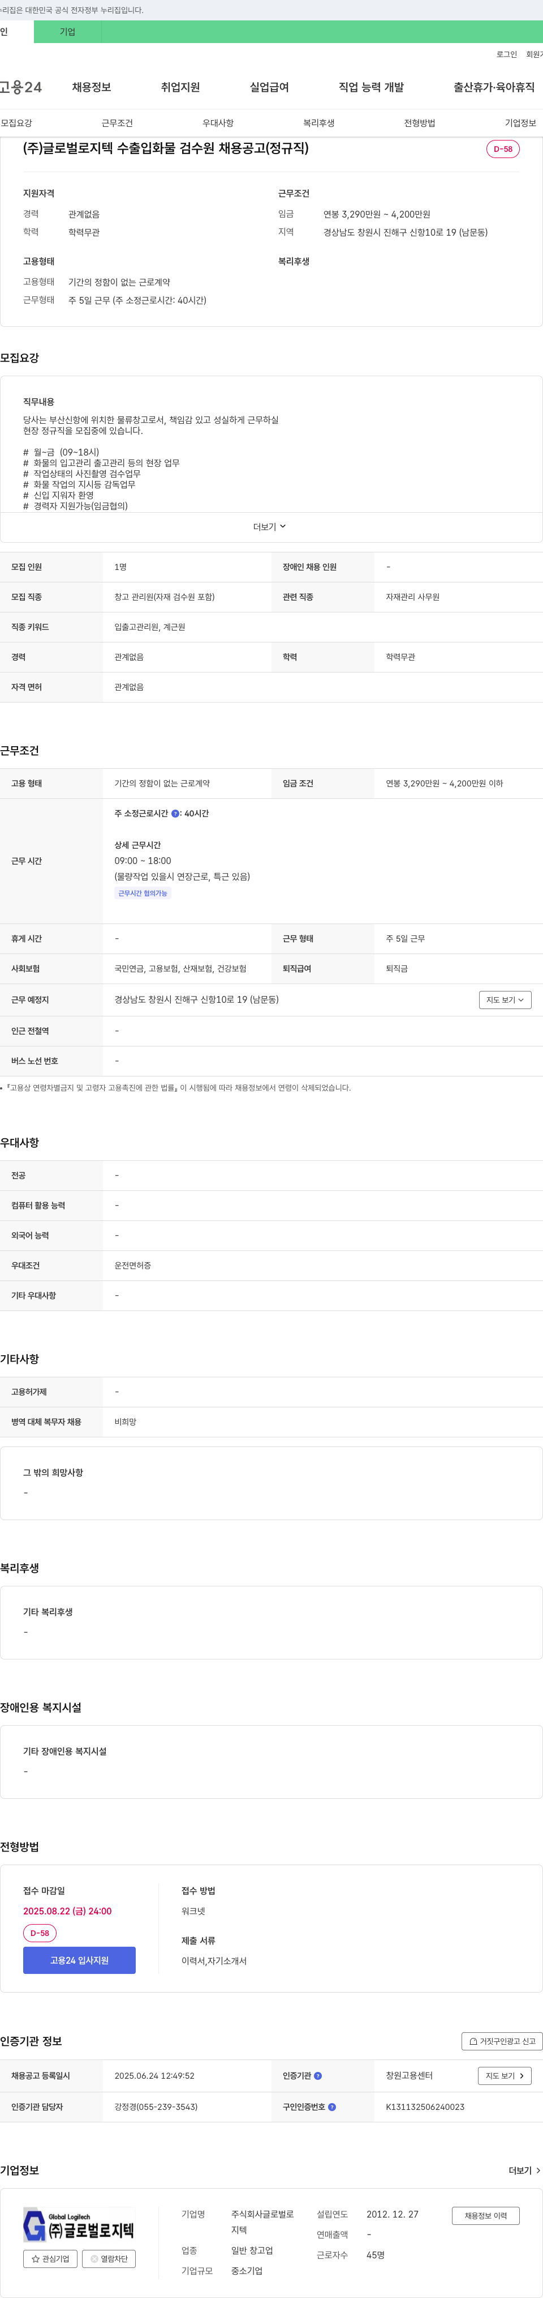
Task: Click 창원고용센터 agency name
Action: pos(408,2076)
